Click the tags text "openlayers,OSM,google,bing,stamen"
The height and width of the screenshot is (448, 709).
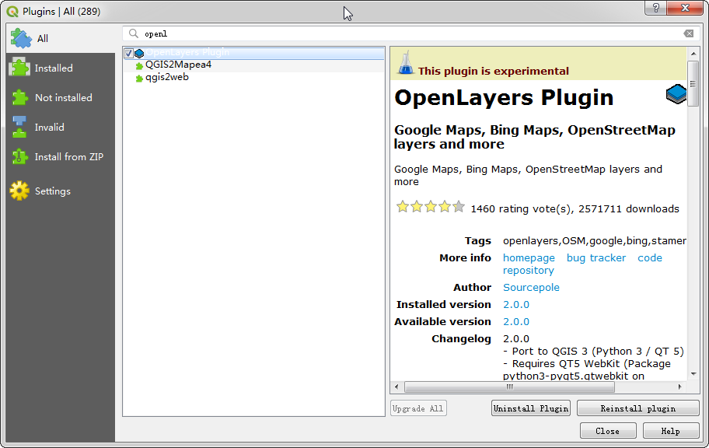coord(595,241)
